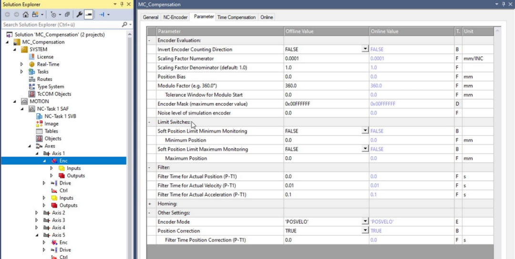Viewport: 515px width, 259px height.
Task: Toggle the Preview Selected Items button
Action: (88, 14)
